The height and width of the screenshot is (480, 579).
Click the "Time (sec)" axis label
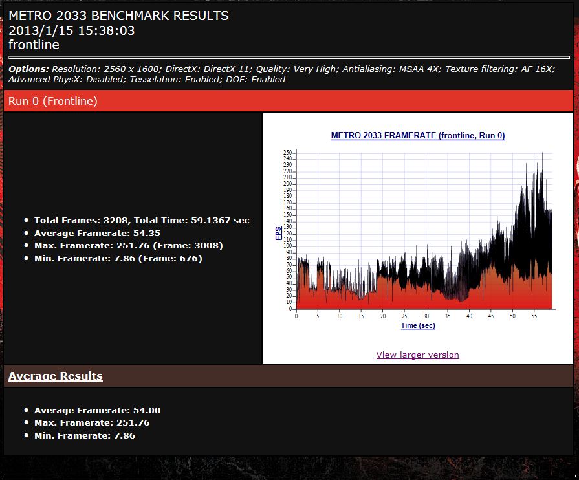coord(418,325)
